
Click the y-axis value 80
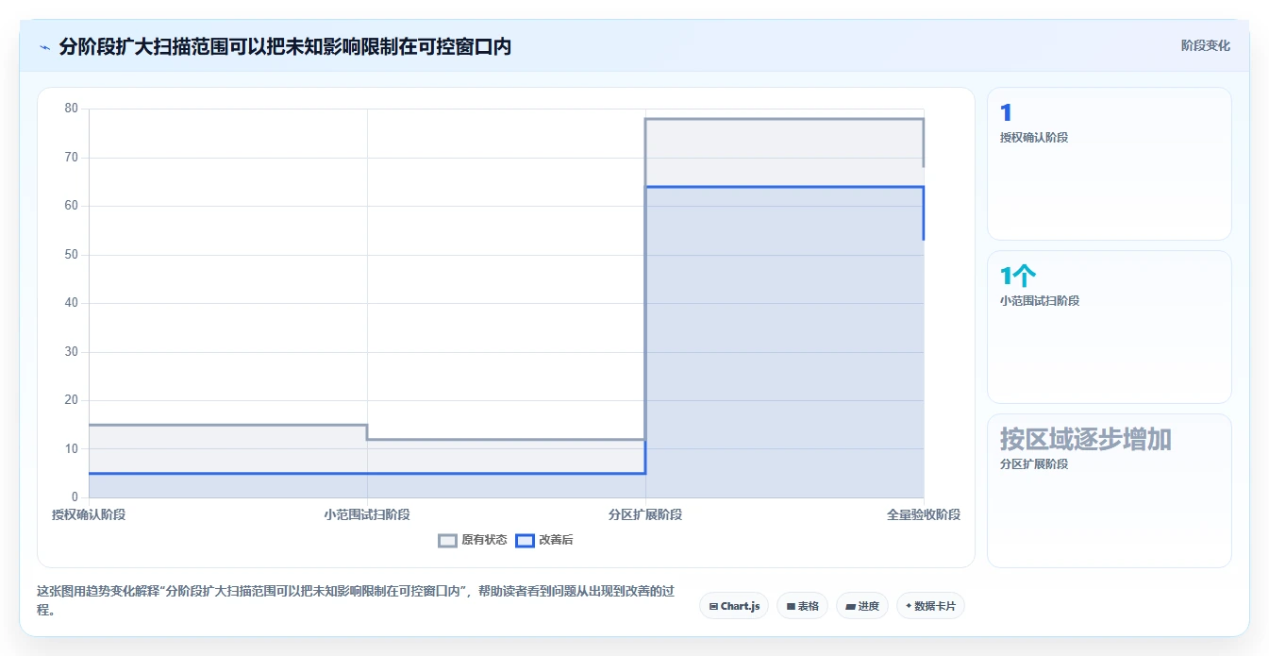(x=72, y=109)
